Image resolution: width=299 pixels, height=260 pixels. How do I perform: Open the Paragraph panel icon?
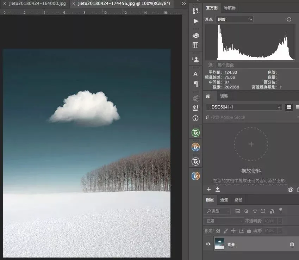196,84
